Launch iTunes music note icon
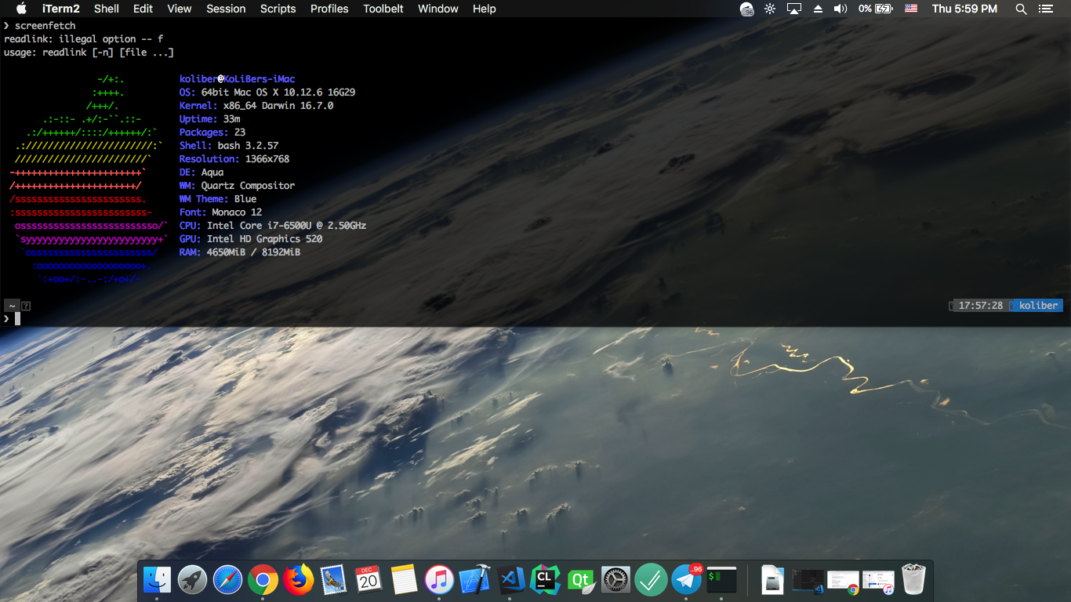Image resolution: width=1071 pixels, height=602 pixels. (439, 580)
